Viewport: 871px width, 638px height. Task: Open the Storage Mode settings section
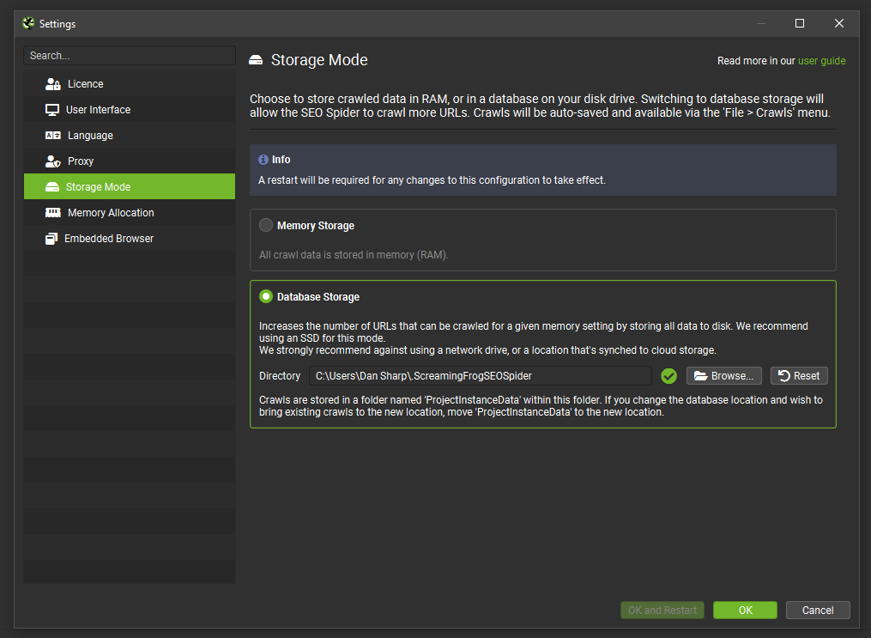98,187
